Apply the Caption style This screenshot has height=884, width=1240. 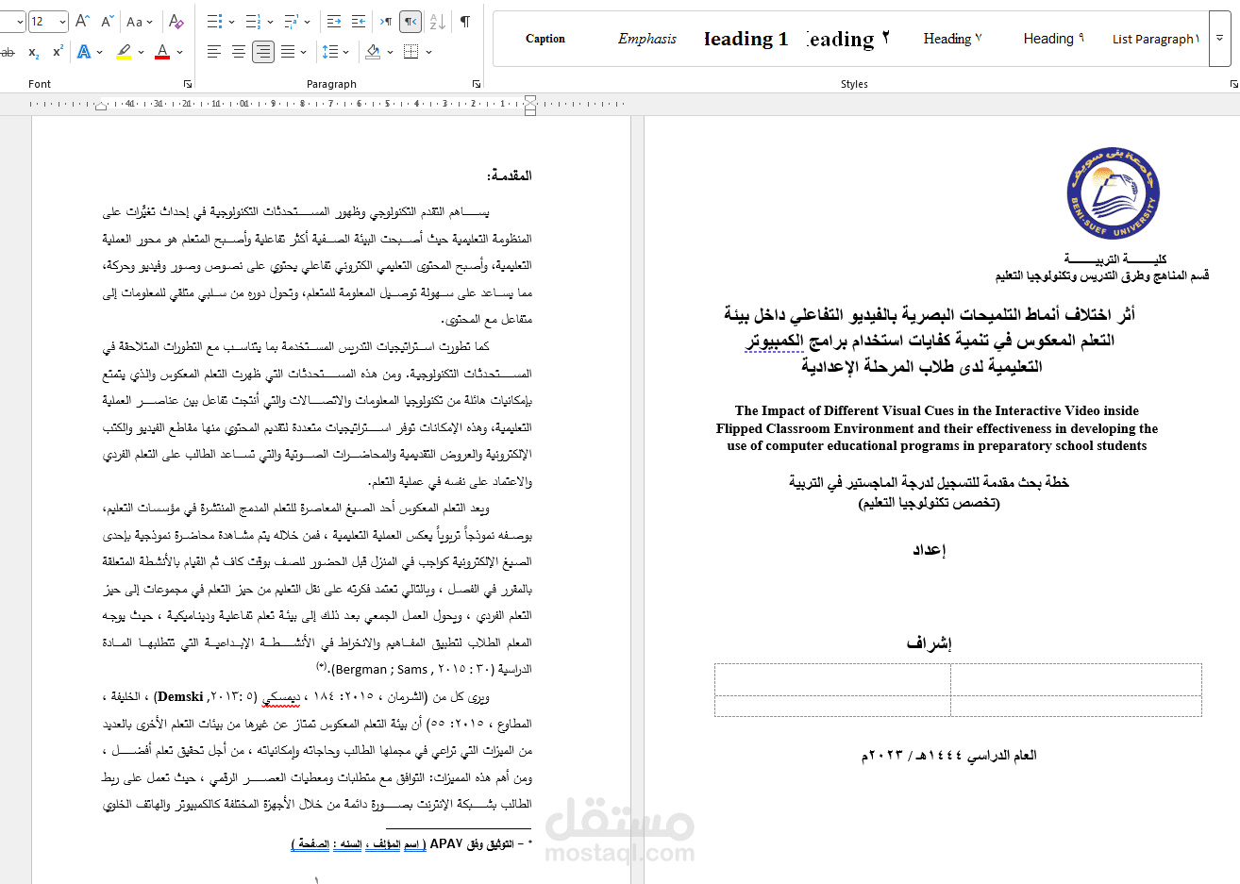545,39
